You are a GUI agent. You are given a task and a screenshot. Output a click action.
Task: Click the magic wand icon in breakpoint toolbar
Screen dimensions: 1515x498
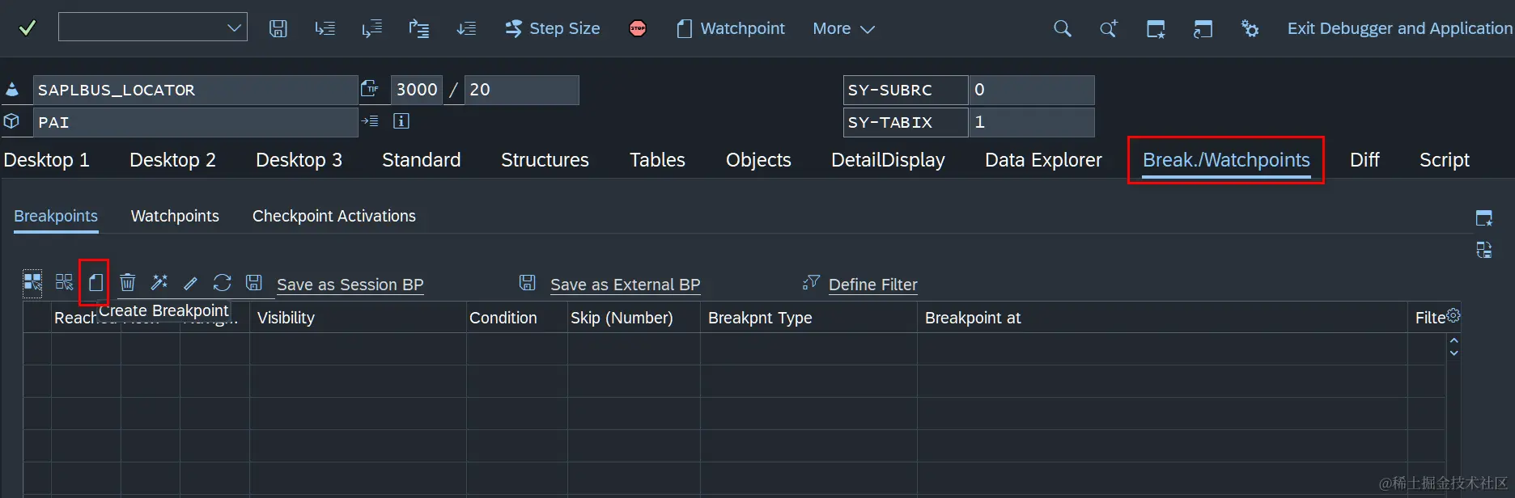pos(159,282)
